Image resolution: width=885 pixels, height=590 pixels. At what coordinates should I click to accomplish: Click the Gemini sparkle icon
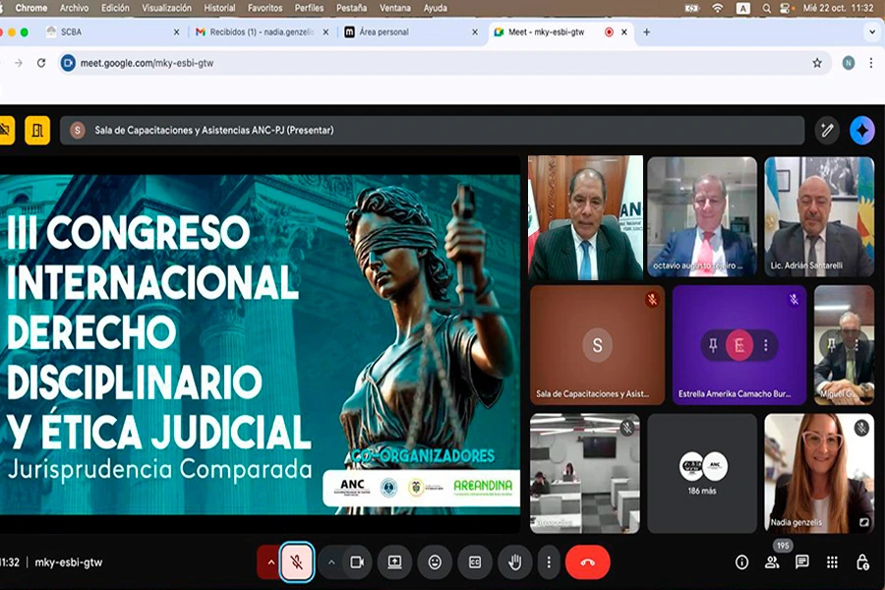[x=861, y=130]
